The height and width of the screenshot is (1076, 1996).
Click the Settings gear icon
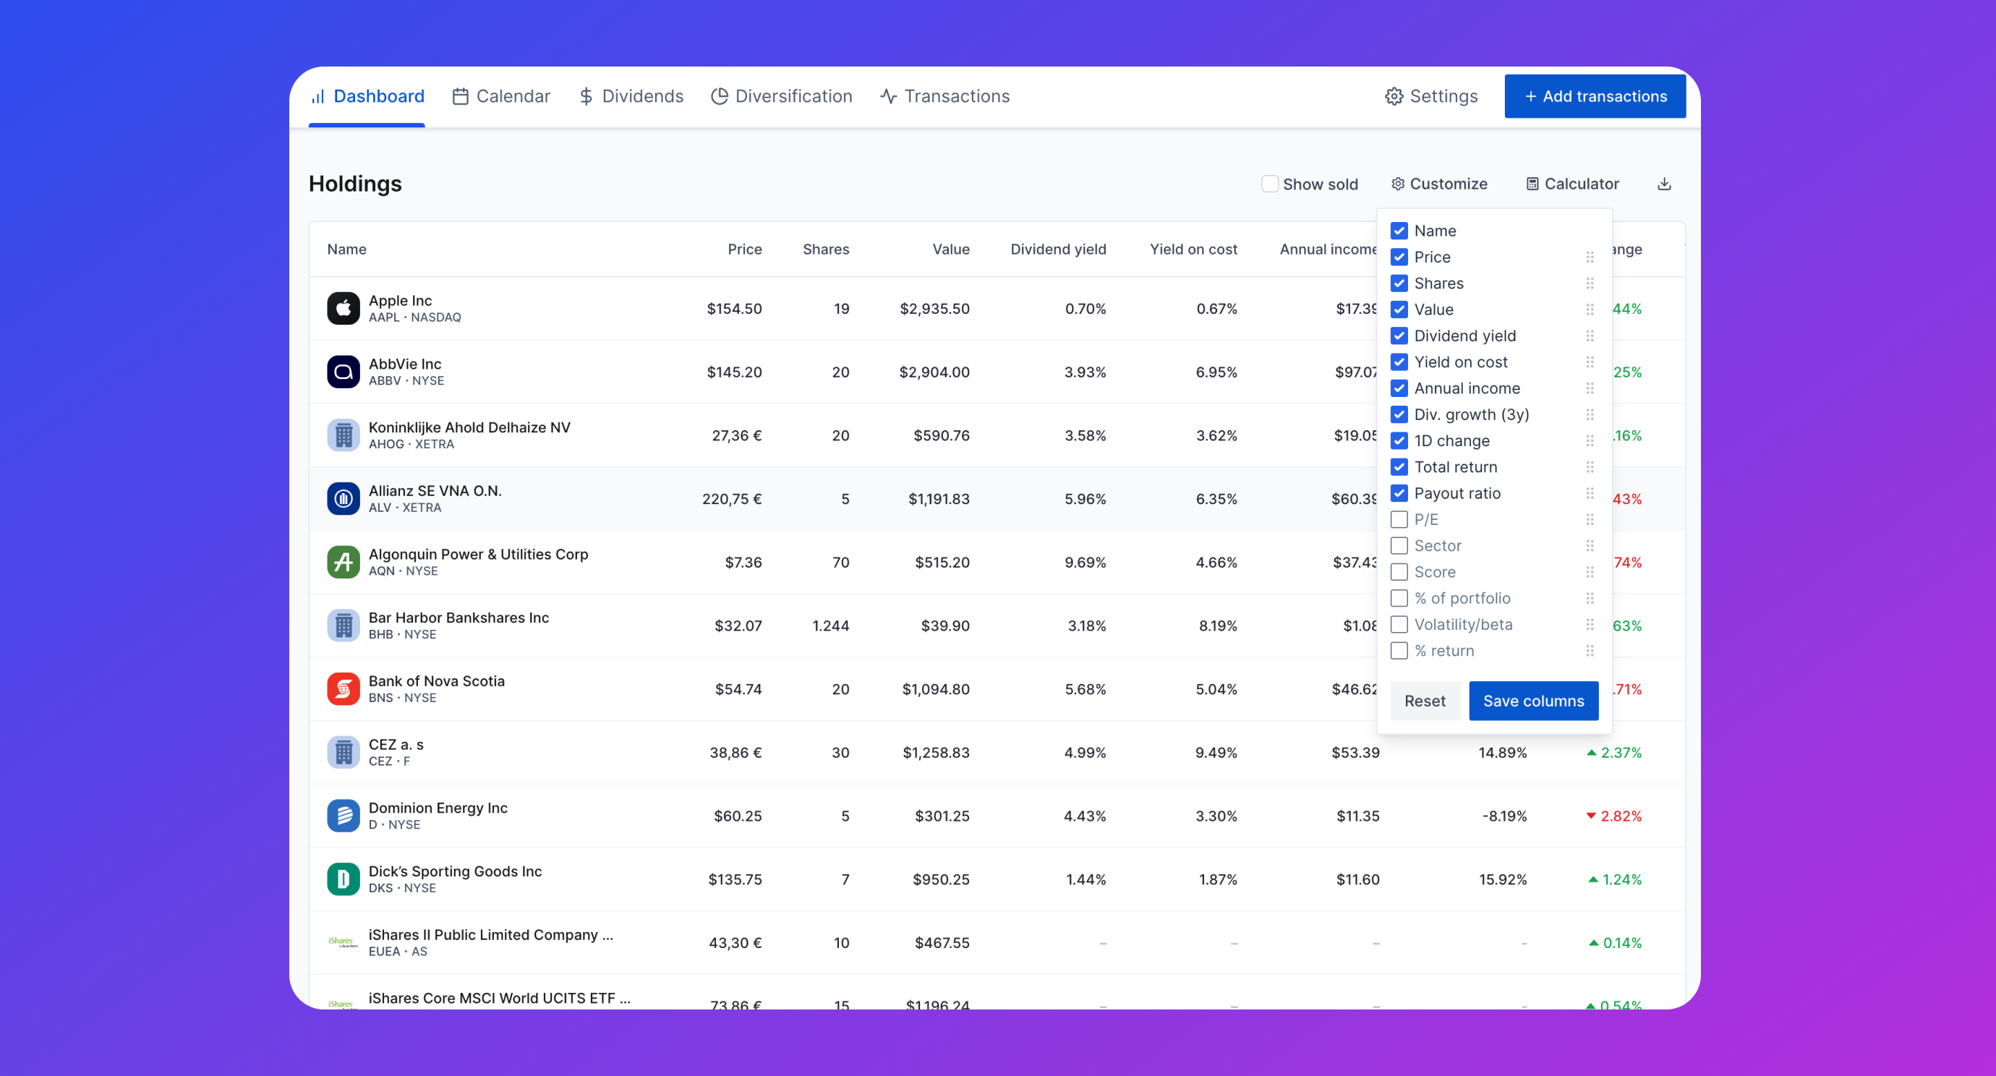1394,96
